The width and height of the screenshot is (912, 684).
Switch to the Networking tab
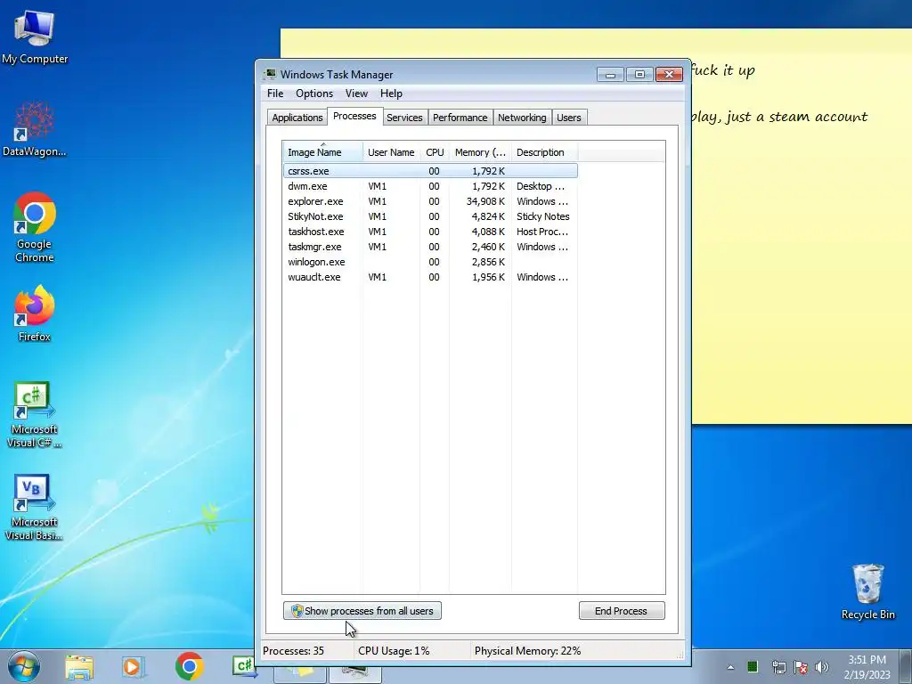click(522, 118)
